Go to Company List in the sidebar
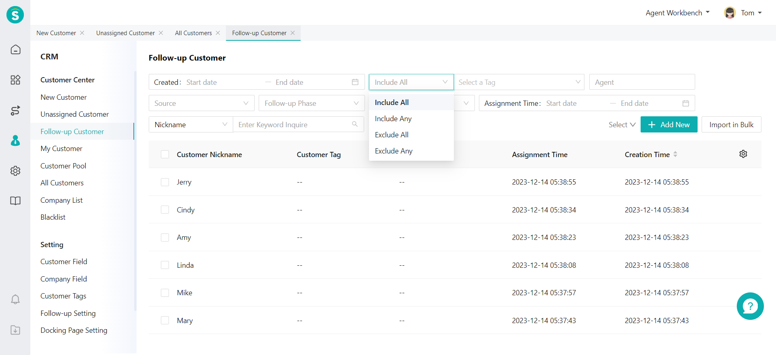776x355 pixels. [61, 200]
